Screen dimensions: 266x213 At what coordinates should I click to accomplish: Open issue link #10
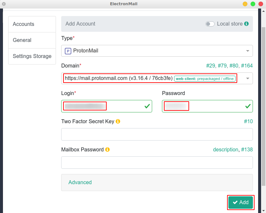click(248, 122)
